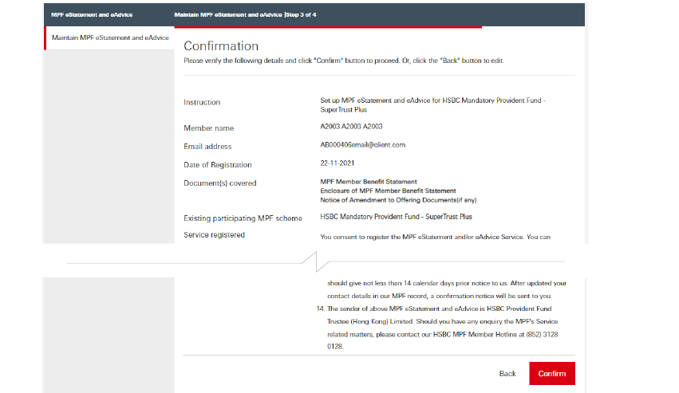Viewport: 679px width, 393px height.
Task: Select Enclosure of MPF Member Benefit Statement
Action: (388, 191)
